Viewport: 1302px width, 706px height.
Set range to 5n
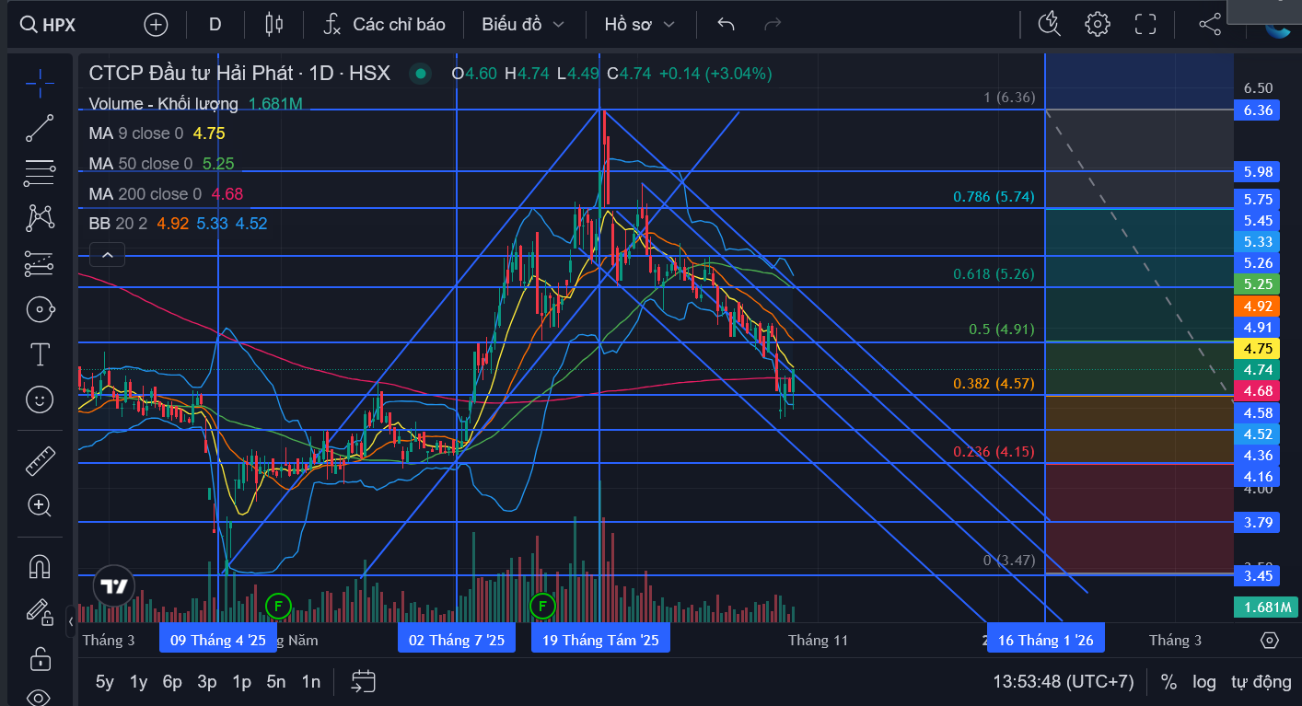[x=276, y=682]
